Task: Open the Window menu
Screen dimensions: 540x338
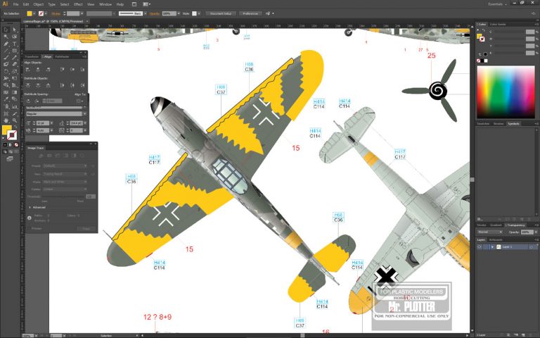Action: click(x=105, y=4)
